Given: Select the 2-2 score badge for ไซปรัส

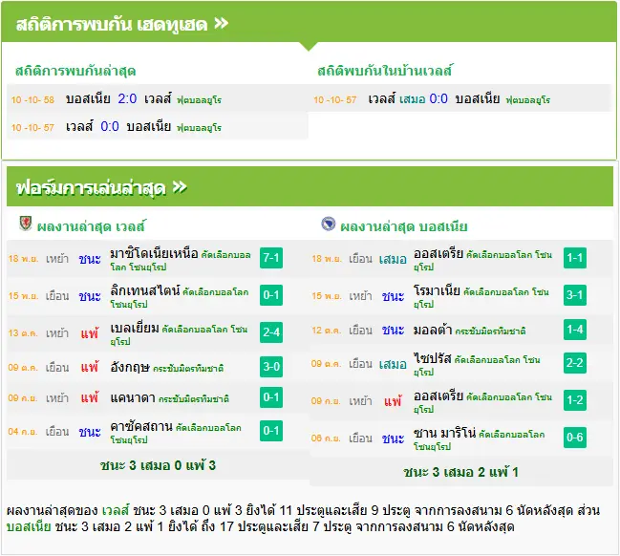Looking at the screenshot, I should click(x=575, y=363).
